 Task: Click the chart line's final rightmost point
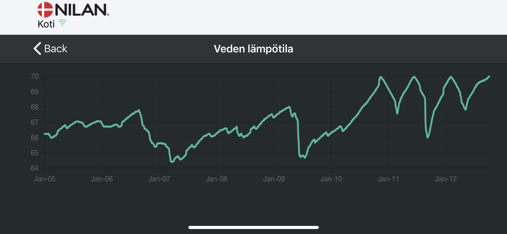click(x=489, y=77)
